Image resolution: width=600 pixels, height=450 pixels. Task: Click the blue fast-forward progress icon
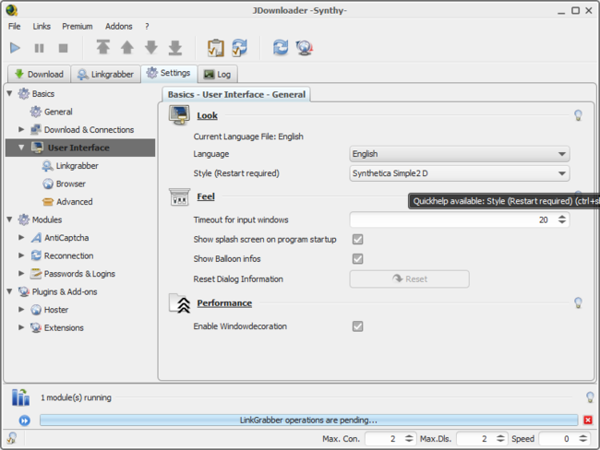25,420
